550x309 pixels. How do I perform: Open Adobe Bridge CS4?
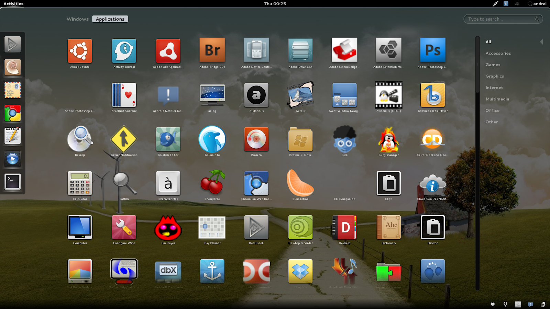[x=212, y=50]
